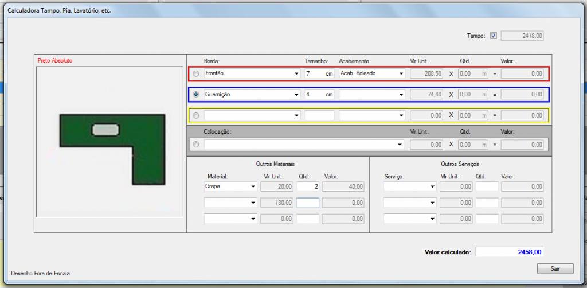Screen dimensions: 587x288
Task: Click the Frontão Vlr.Unit. value 208,50
Action: [x=426, y=74]
